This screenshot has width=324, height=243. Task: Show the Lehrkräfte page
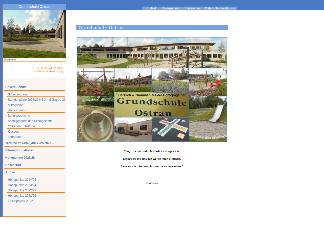(x=15, y=137)
